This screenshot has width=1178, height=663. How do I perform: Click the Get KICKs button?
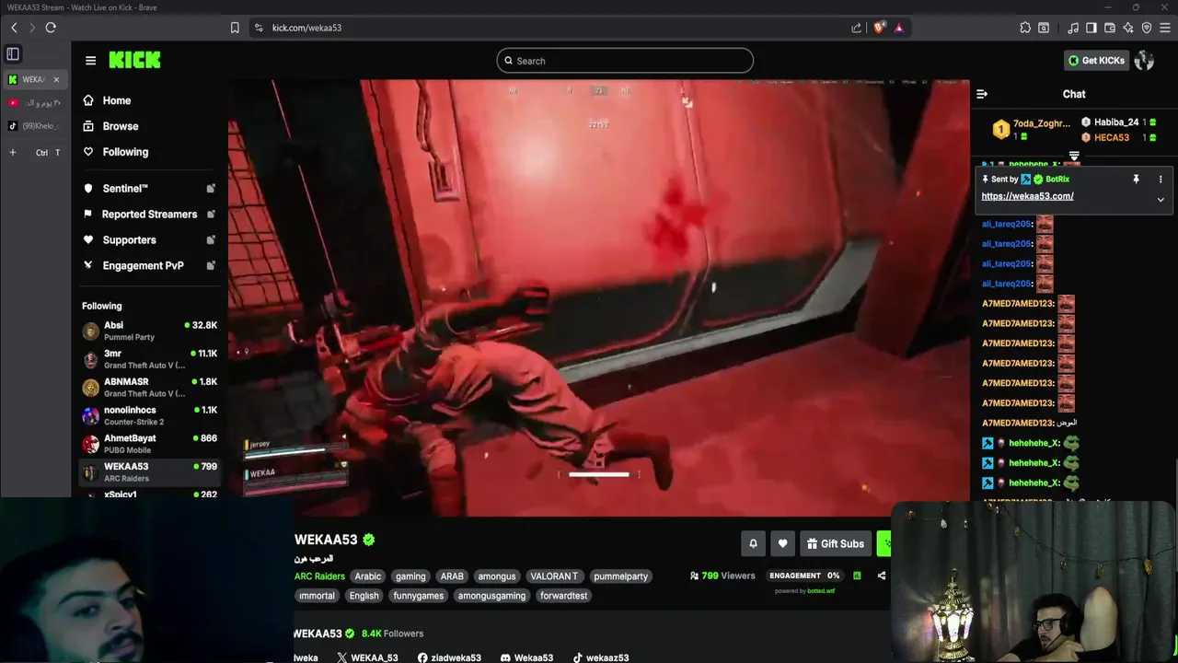(x=1096, y=61)
